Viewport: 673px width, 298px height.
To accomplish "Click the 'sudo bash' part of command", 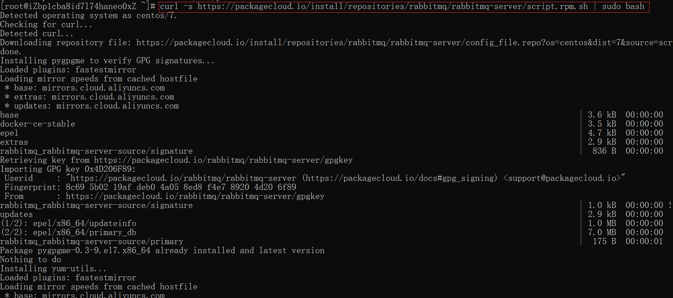I will click(x=623, y=7).
